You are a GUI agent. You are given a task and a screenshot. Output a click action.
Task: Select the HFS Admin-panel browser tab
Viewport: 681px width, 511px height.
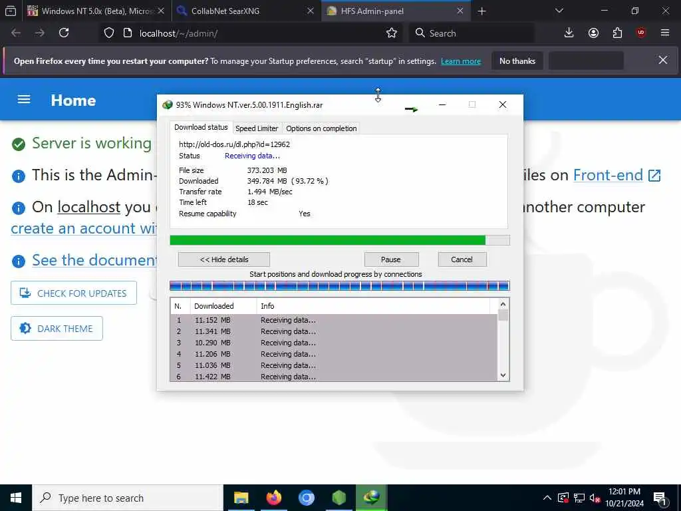(394, 11)
